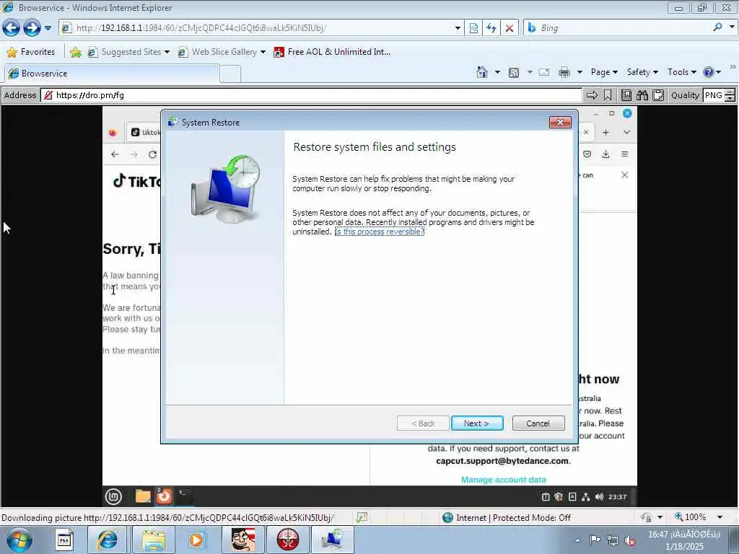Click the Next button in System Restore
This screenshot has height=554, width=739.
click(x=476, y=423)
